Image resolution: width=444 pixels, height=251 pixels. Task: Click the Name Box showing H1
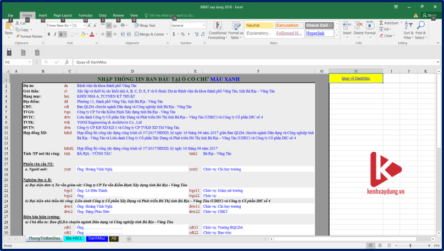[18, 62]
